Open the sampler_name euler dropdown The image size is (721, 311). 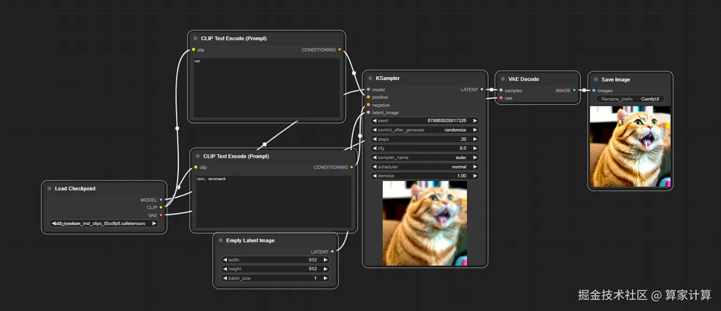point(425,158)
